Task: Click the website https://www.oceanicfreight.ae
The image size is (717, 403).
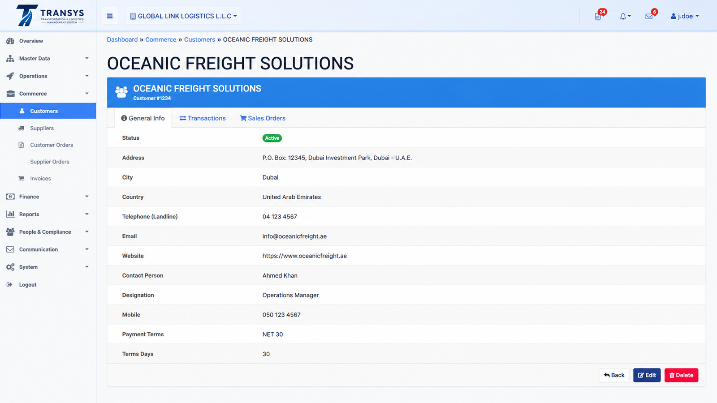Action: click(305, 256)
